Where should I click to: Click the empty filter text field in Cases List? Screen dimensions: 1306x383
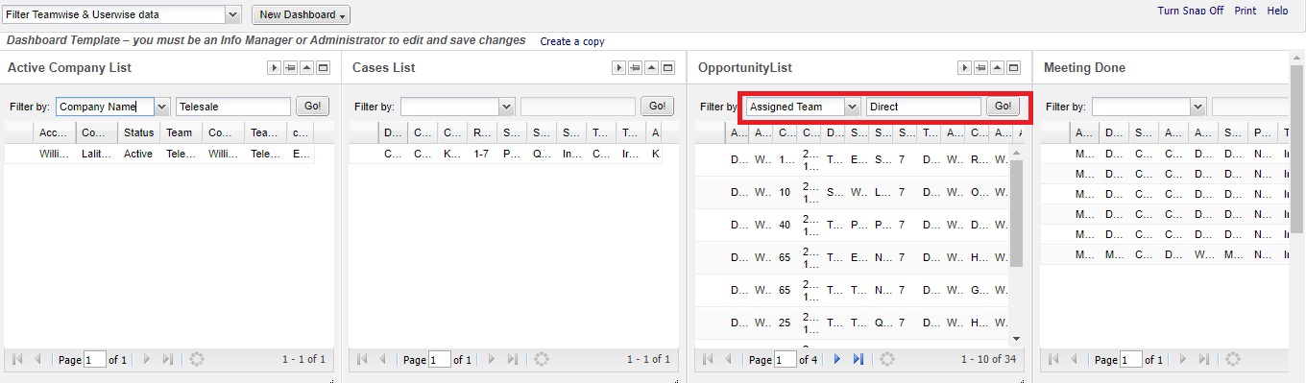point(578,107)
